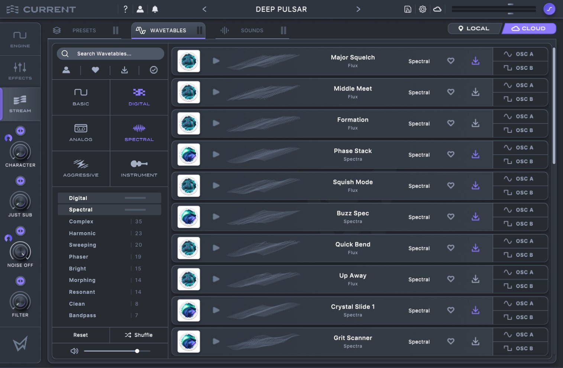Open the notifications bell
This screenshot has height=368, width=563.
tap(155, 9)
